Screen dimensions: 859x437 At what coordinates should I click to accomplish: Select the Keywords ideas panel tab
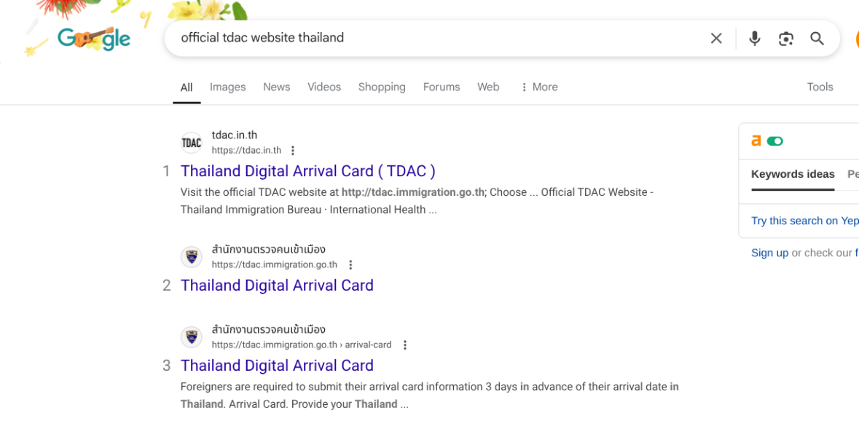(x=793, y=174)
